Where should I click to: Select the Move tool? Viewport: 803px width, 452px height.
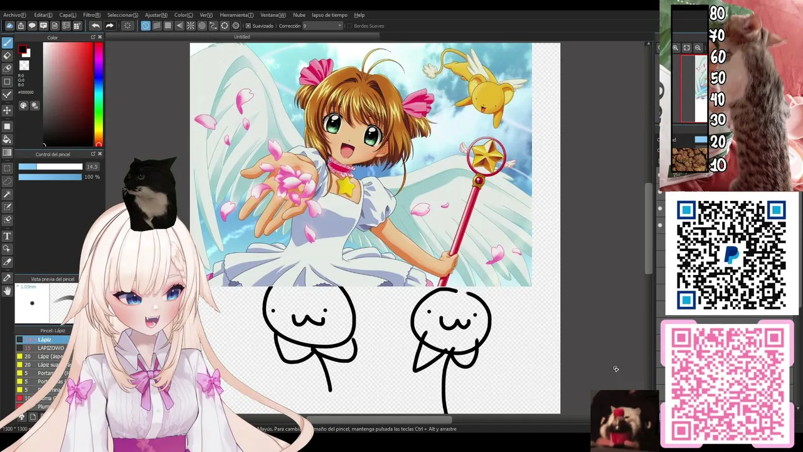pyautogui.click(x=8, y=110)
